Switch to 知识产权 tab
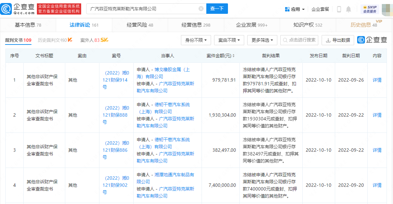 coord(308,25)
